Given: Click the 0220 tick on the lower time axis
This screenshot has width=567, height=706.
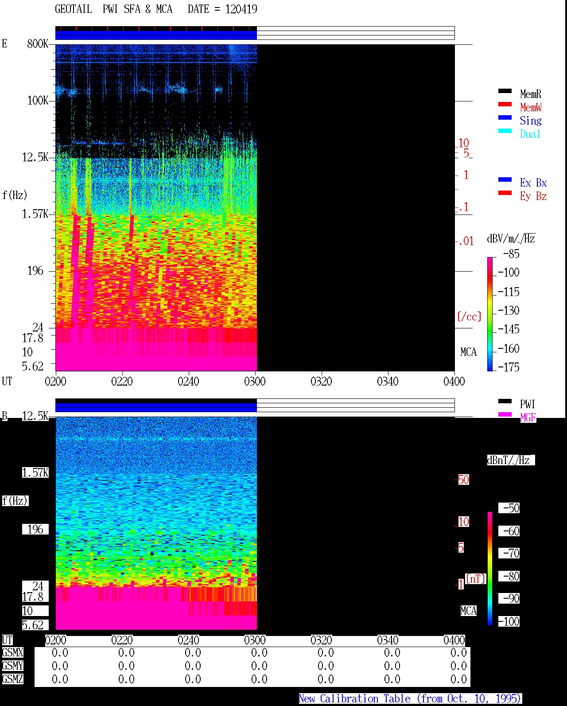Looking at the screenshot, I should pos(122,640).
